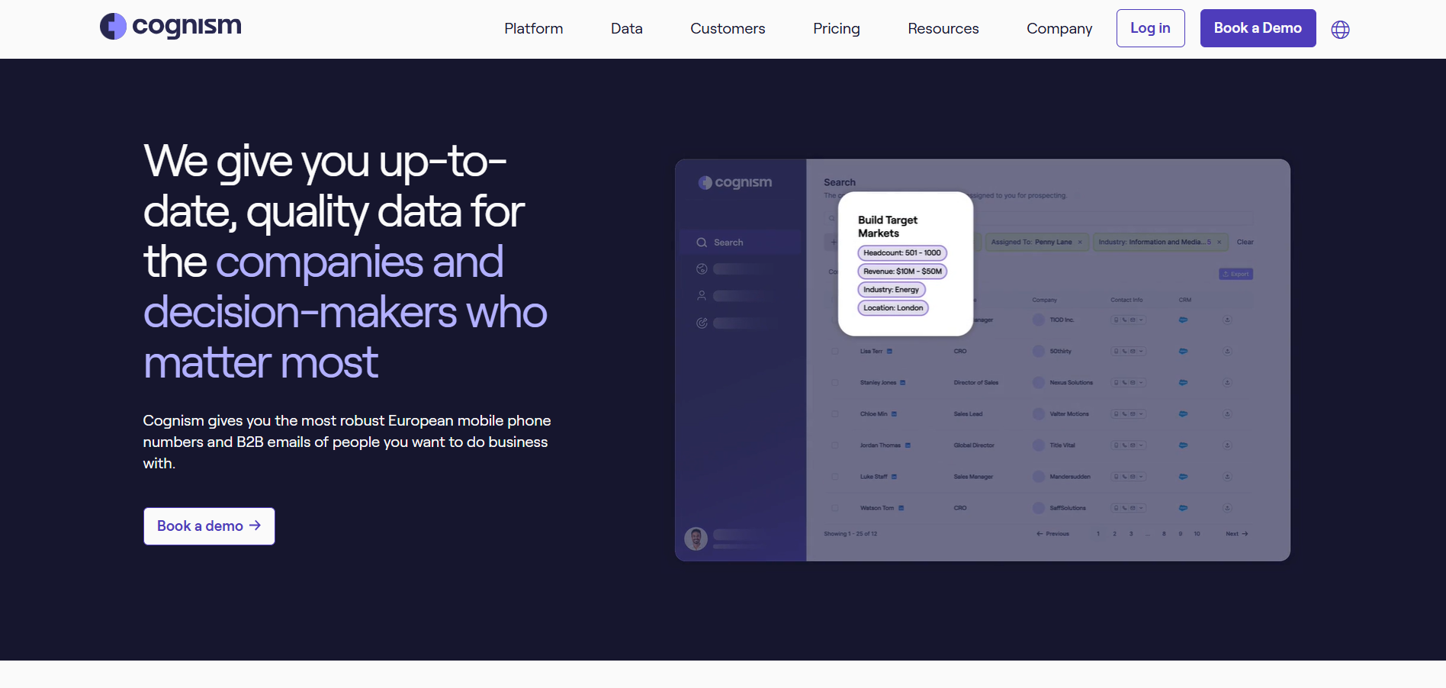Screen dimensions: 1446x688
Task: Click the LinkedIn icon beside Stanley Jones
Action: click(x=903, y=383)
